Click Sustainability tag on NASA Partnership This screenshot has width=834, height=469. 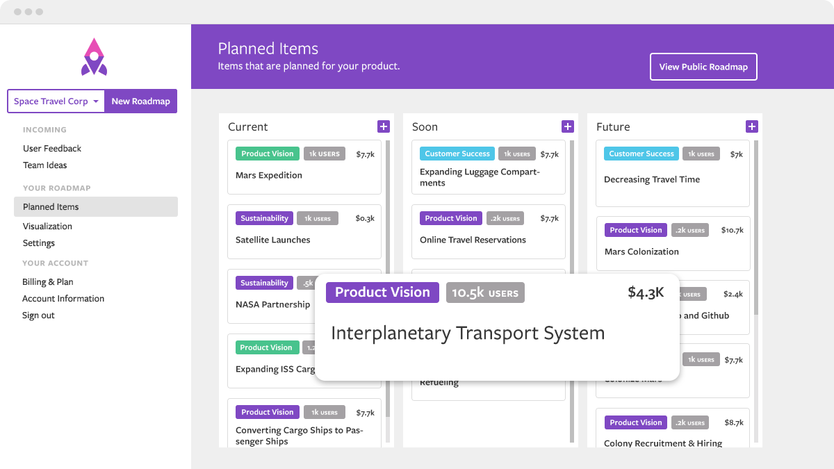click(x=264, y=283)
